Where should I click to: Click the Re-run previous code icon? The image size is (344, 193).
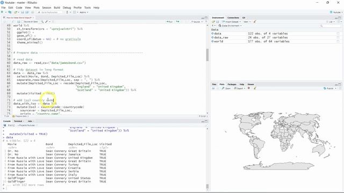coord(178,21)
